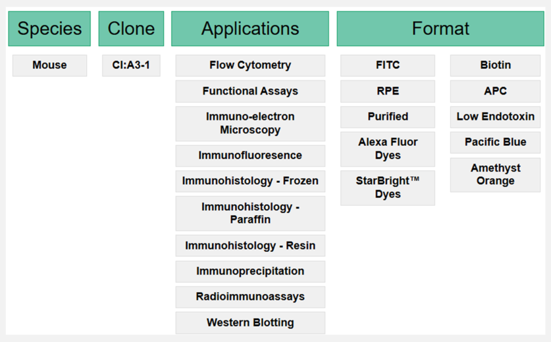Choose Western Blotting application
Screen dimensions: 551x342
[250, 323]
